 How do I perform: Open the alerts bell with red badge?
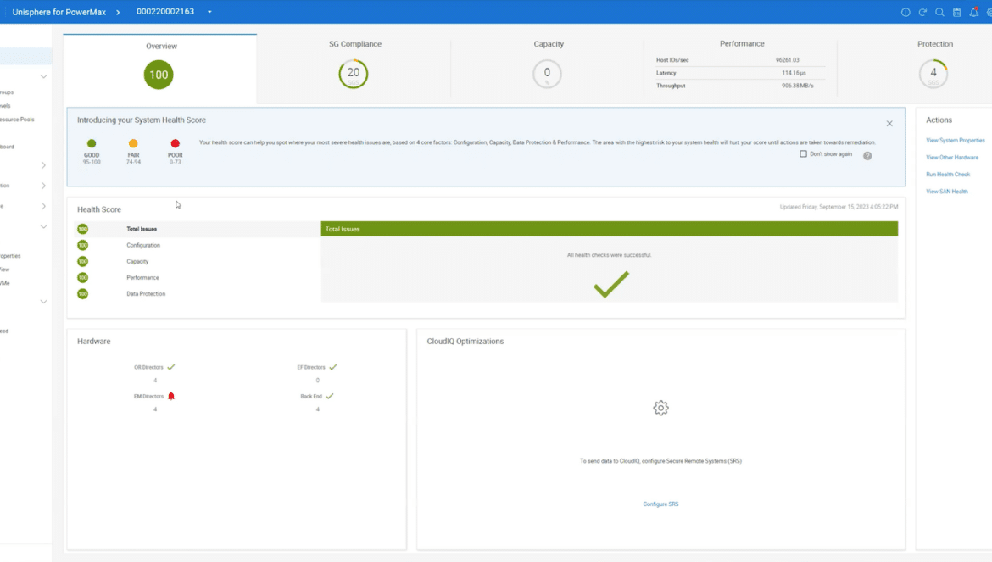(973, 12)
